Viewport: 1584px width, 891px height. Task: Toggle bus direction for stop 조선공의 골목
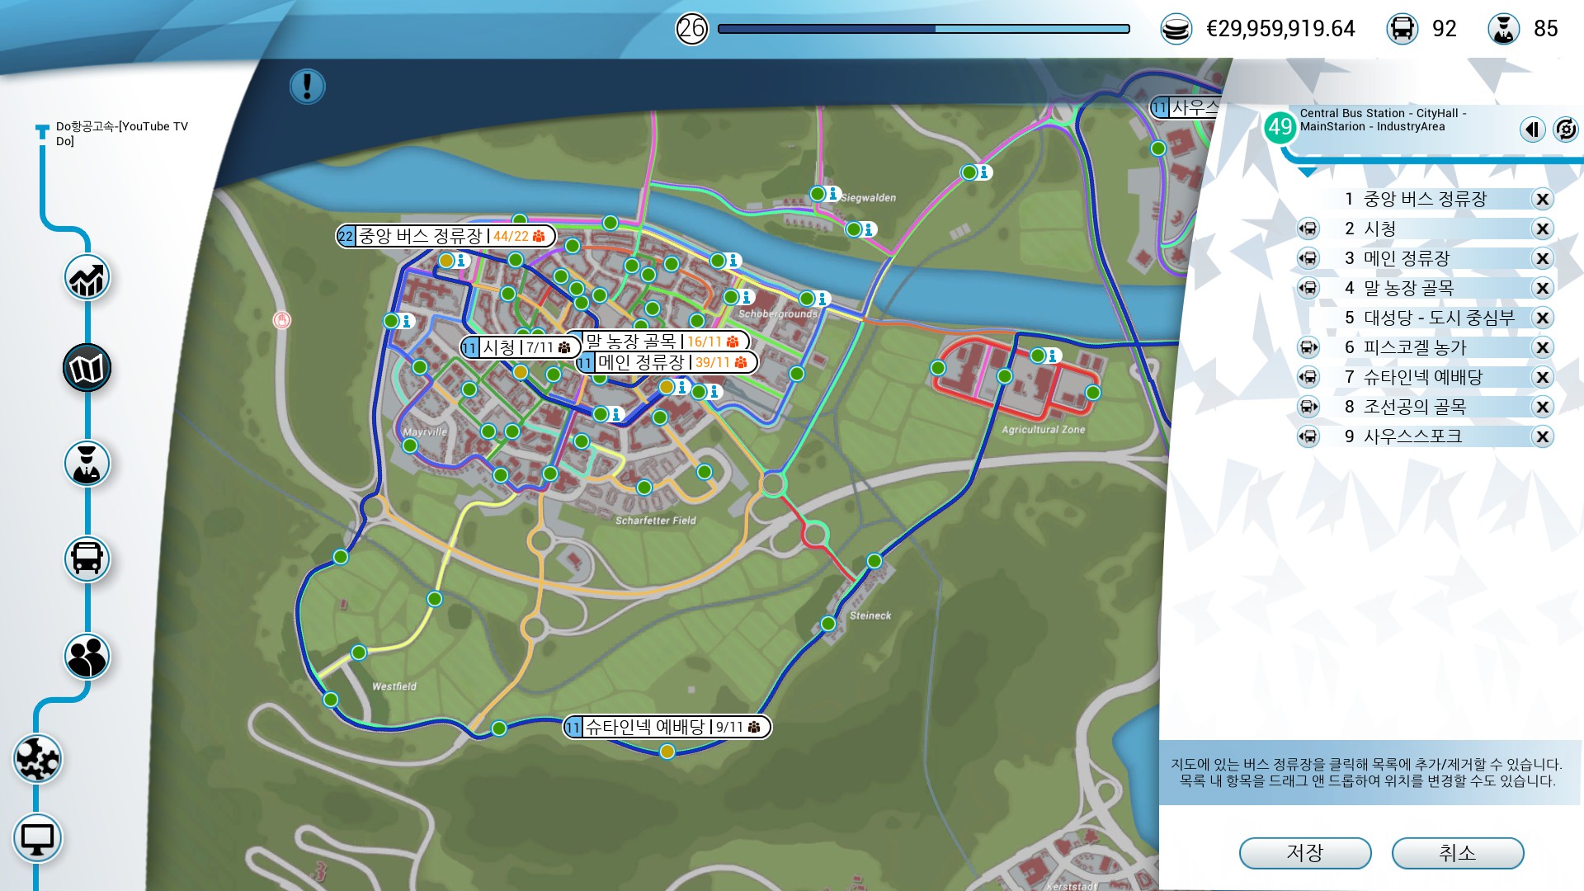tap(1308, 407)
